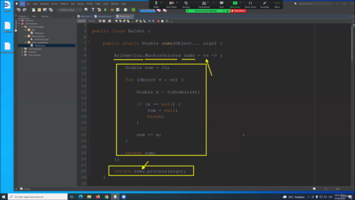The image size is (355, 200).
Task: Open the Aritmetica.java editor tab
Action: pyautogui.click(x=105, y=16)
